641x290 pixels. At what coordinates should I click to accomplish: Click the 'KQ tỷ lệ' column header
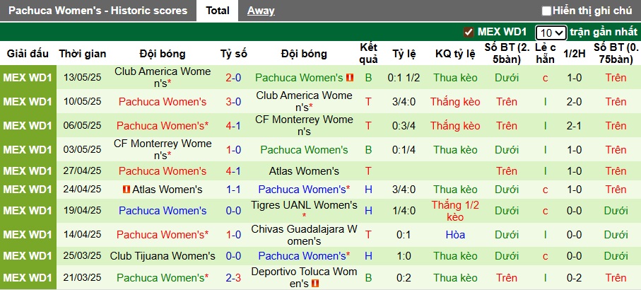click(x=456, y=54)
